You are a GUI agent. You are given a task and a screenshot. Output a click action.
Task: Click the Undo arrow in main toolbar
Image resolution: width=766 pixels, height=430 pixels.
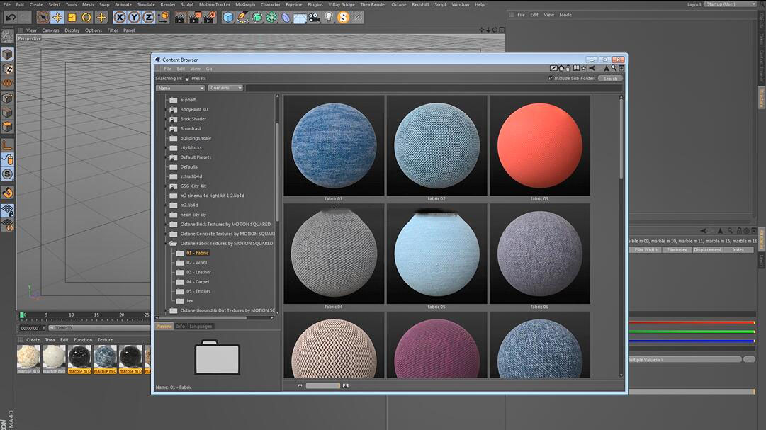(10, 18)
